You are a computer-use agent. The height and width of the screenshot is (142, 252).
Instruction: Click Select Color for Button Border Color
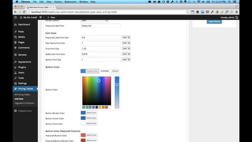pos(89,113)
